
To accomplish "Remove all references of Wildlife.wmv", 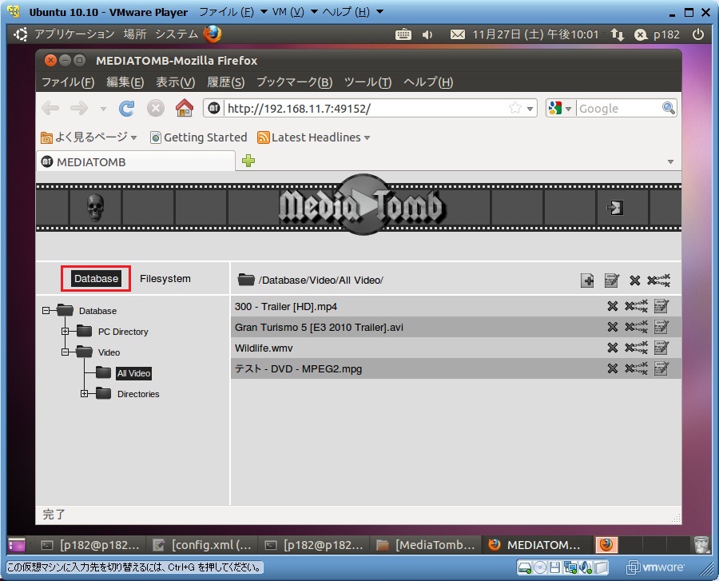I will [x=636, y=348].
